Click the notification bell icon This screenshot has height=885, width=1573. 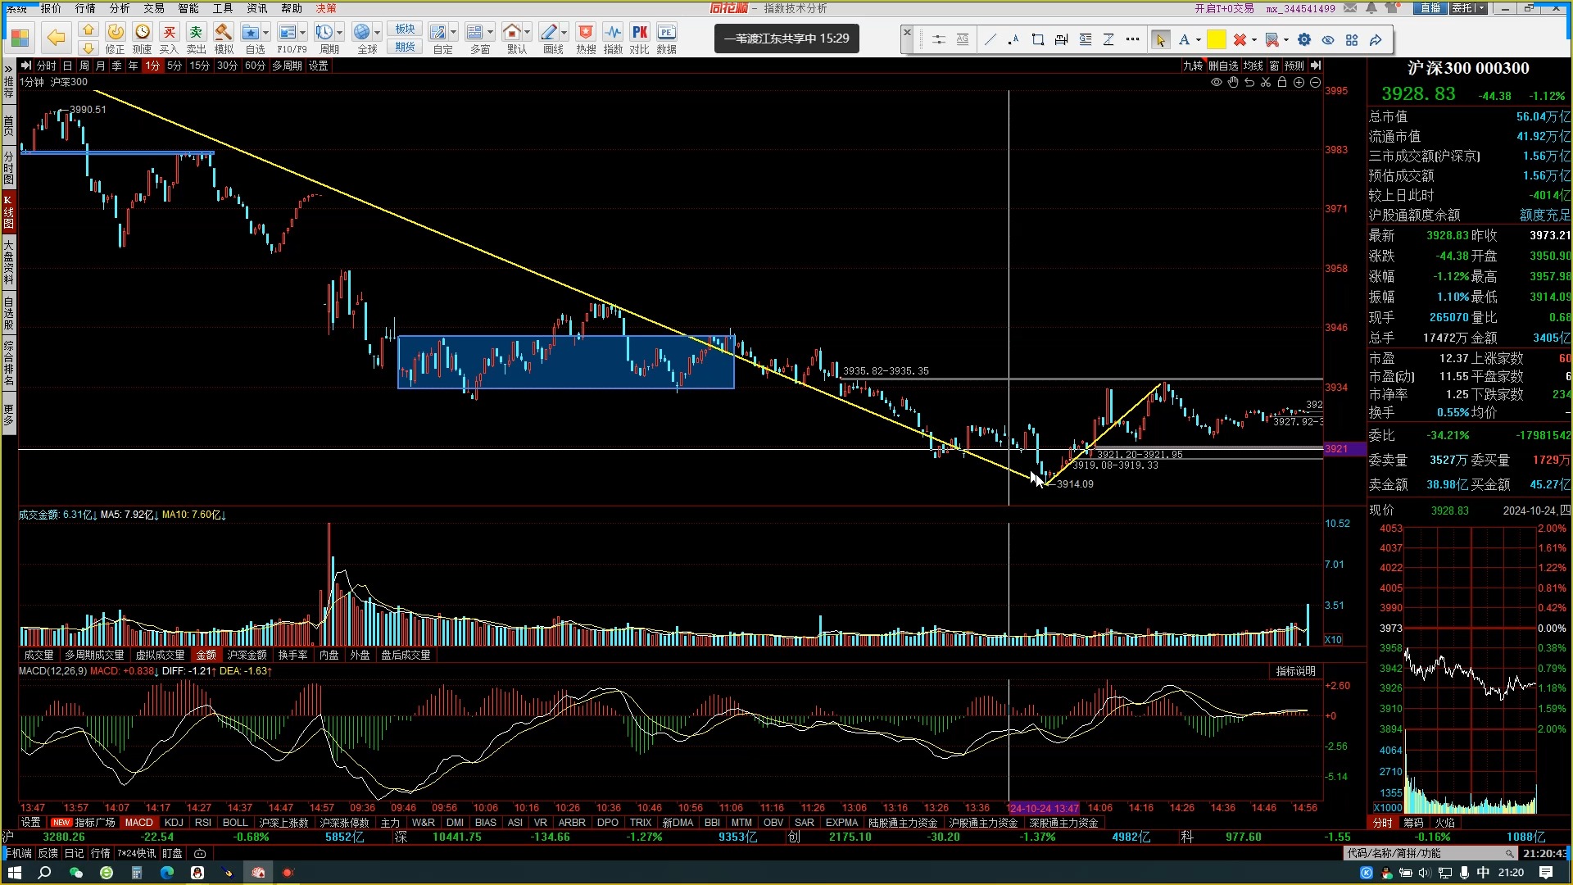[x=1372, y=8]
